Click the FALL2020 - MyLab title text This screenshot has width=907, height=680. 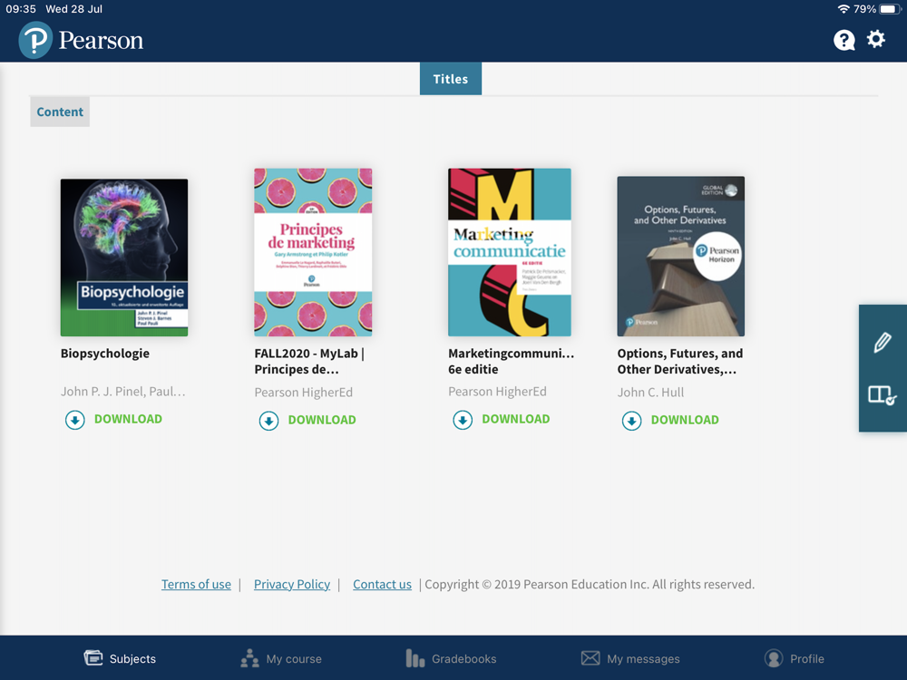coord(309,362)
